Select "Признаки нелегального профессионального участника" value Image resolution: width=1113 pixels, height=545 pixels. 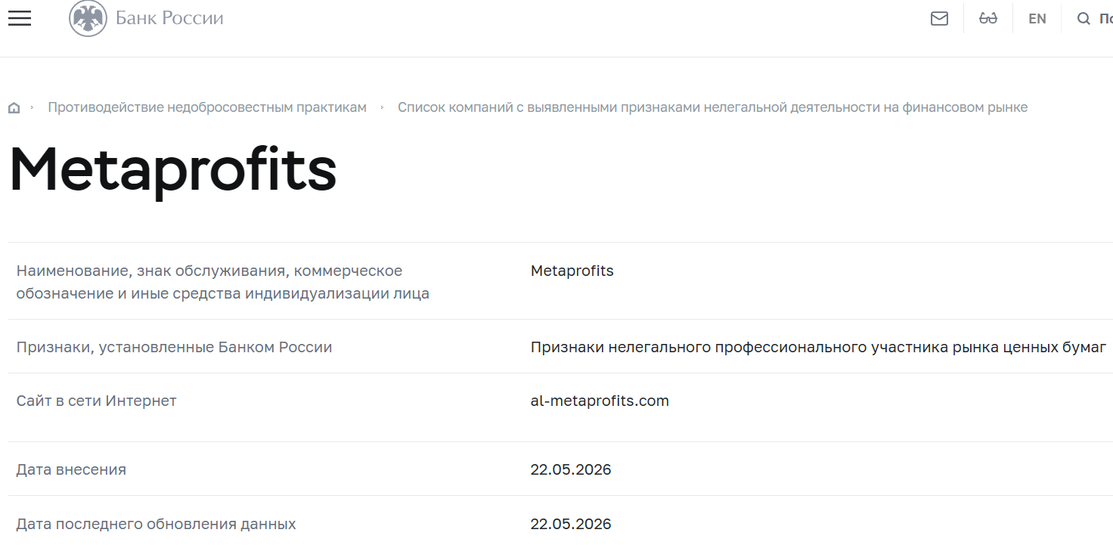818,347
